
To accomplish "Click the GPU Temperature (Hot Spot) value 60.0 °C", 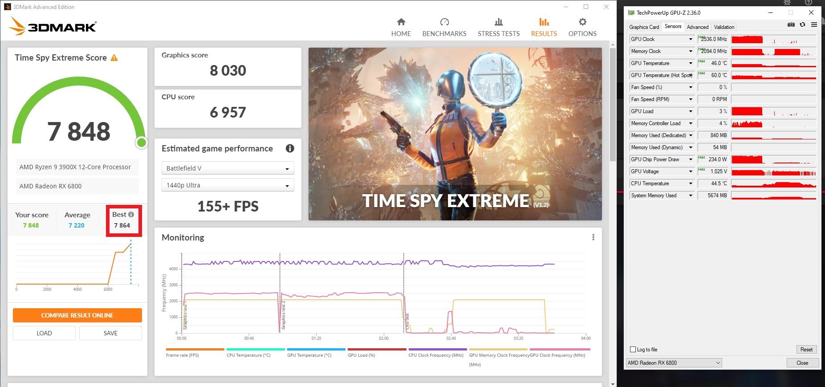I will tap(713, 75).
